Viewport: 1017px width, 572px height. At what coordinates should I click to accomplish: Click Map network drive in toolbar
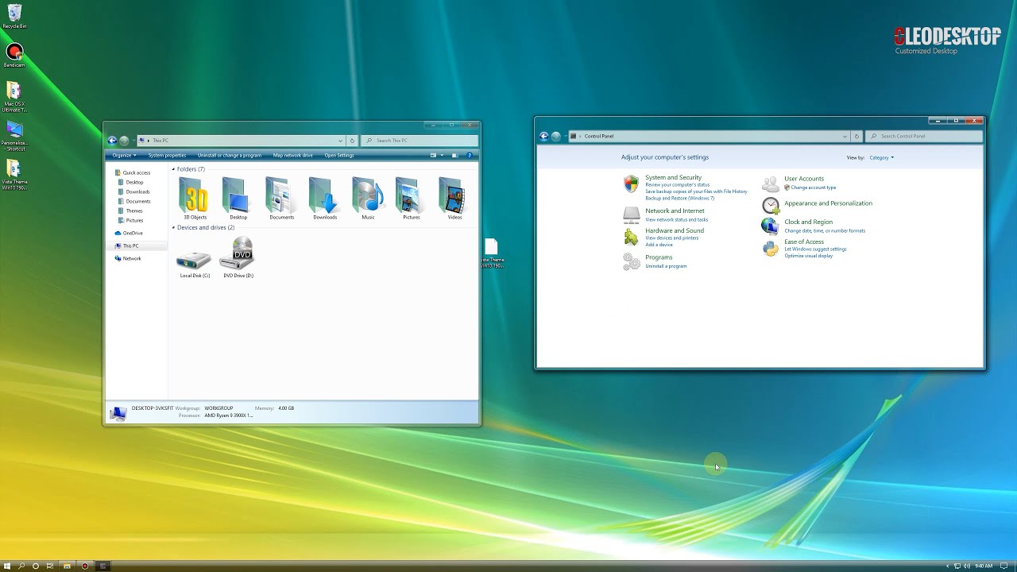pyautogui.click(x=293, y=156)
